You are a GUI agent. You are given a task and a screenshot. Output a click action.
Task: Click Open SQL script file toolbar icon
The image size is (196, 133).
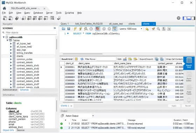[10, 18]
